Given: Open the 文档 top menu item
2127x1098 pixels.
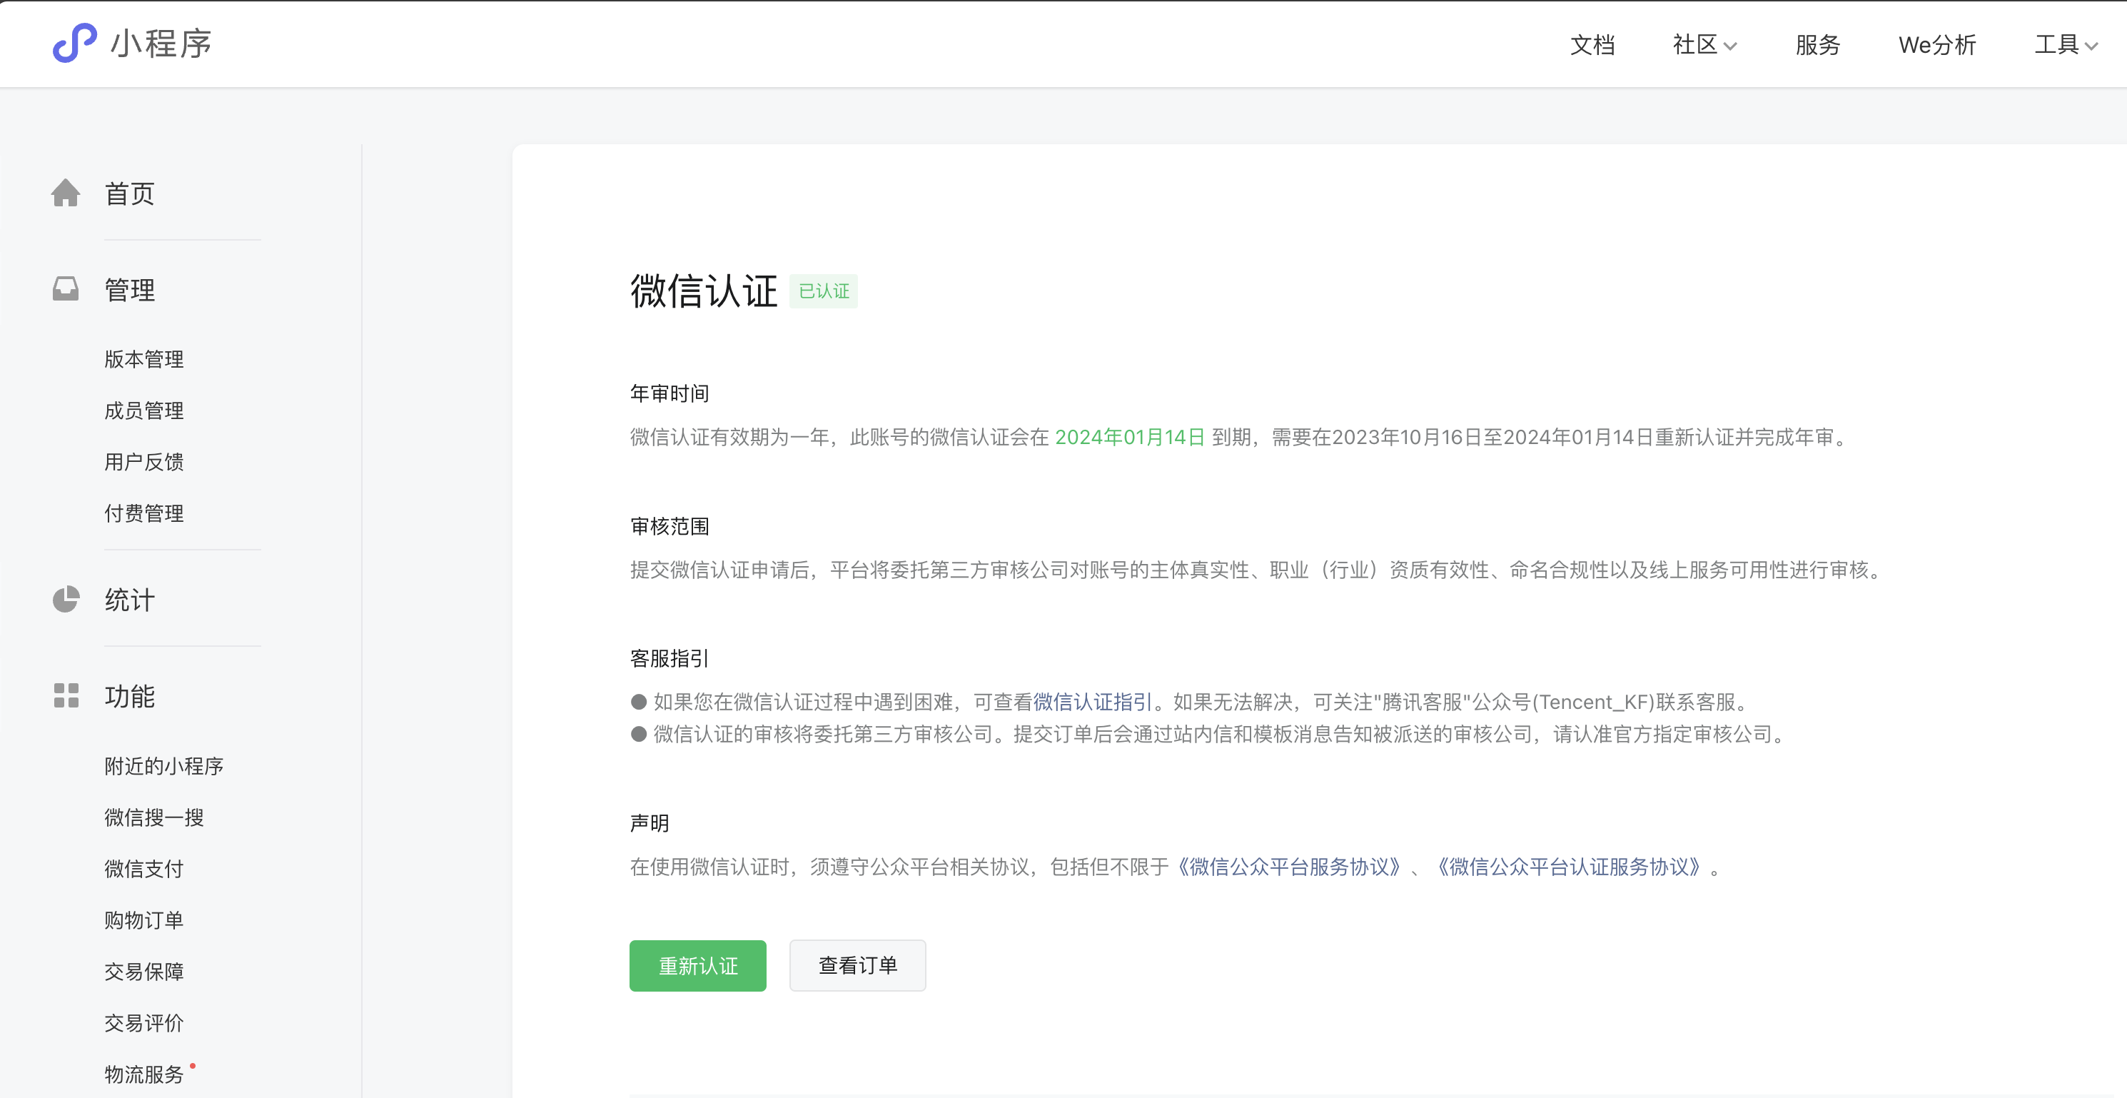Looking at the screenshot, I should pos(1592,44).
